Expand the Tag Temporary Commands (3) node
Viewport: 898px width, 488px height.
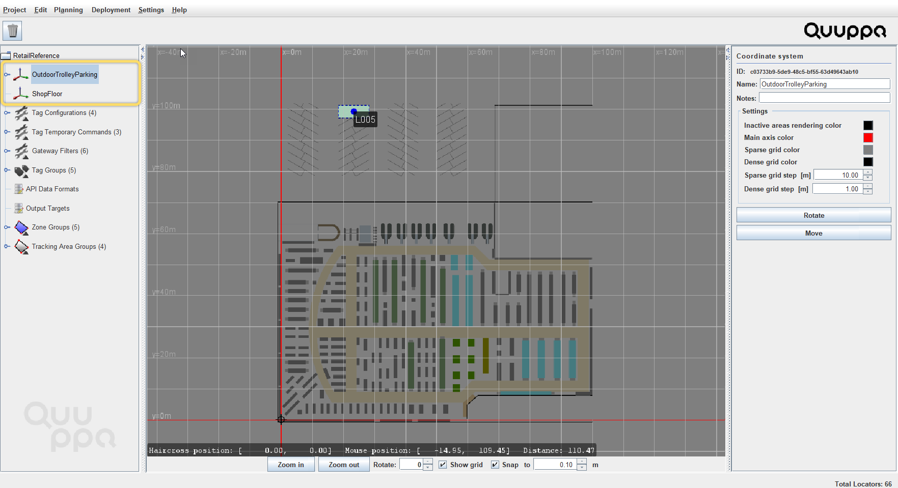click(7, 132)
